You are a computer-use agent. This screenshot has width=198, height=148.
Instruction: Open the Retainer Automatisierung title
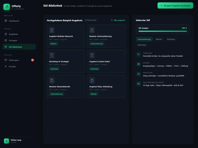click(100, 36)
